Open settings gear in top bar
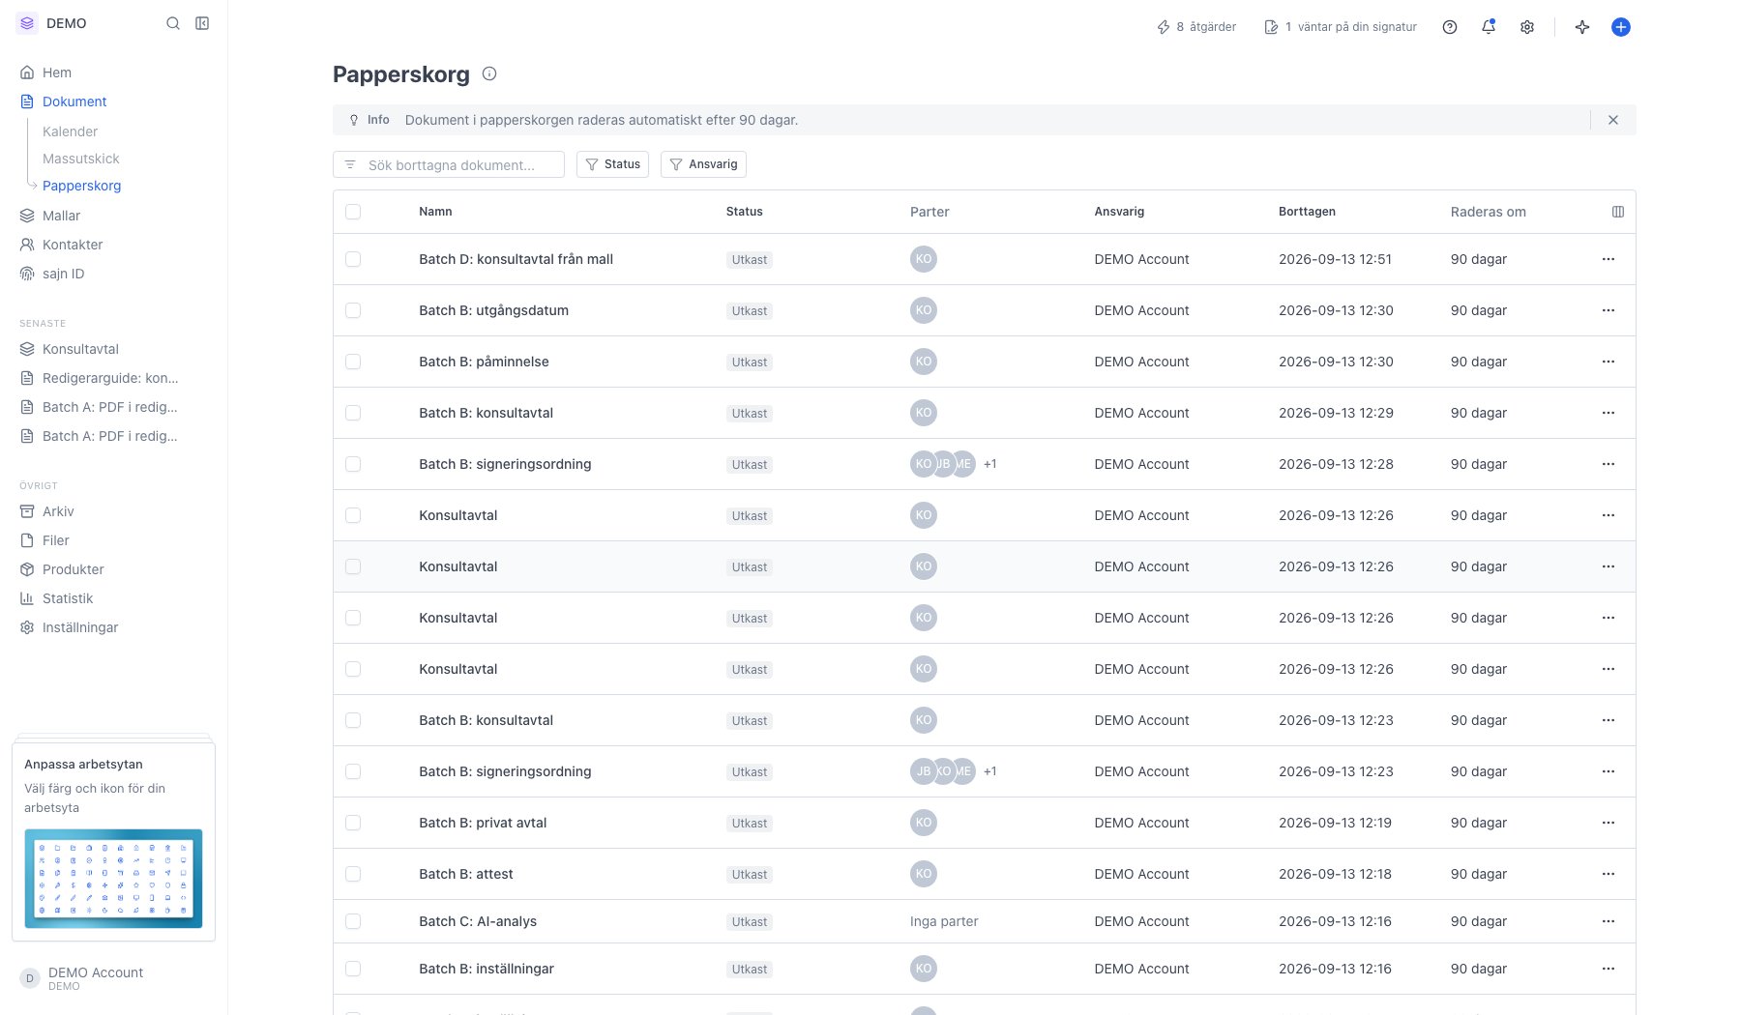This screenshot has height=1015, width=1741. 1527,27
